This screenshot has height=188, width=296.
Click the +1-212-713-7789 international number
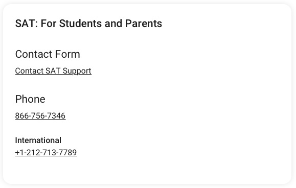pyautogui.click(x=46, y=153)
